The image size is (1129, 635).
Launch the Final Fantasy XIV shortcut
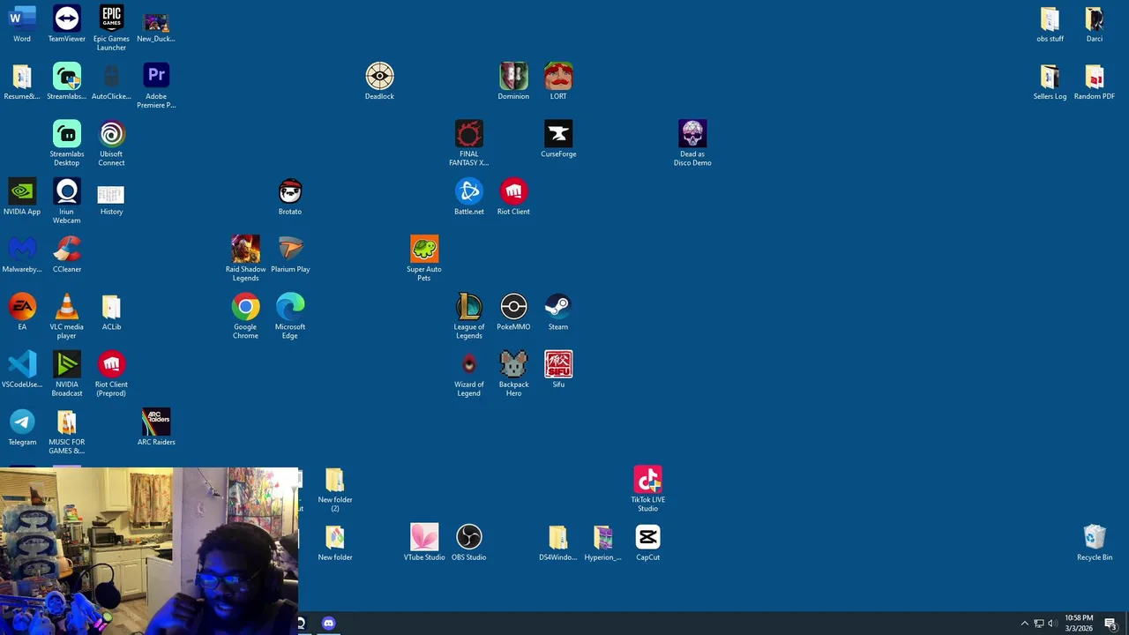[468, 134]
